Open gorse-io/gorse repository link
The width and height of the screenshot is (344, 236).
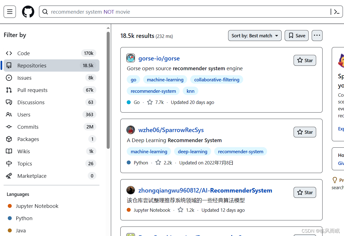coord(159,59)
